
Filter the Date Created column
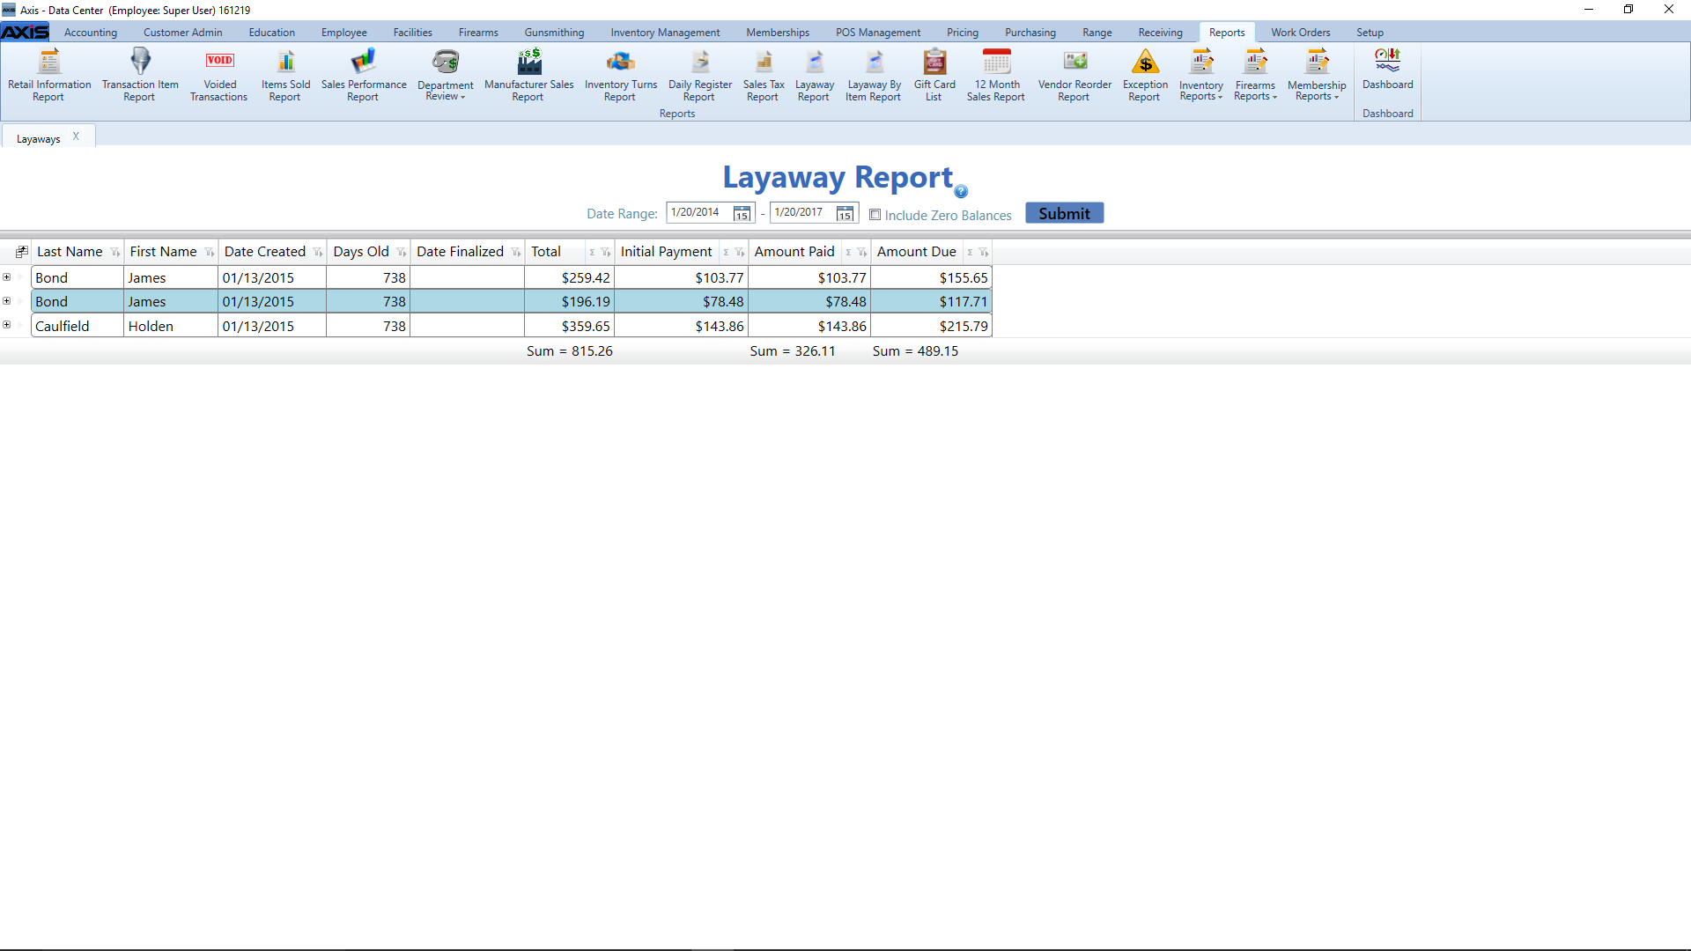(x=317, y=253)
